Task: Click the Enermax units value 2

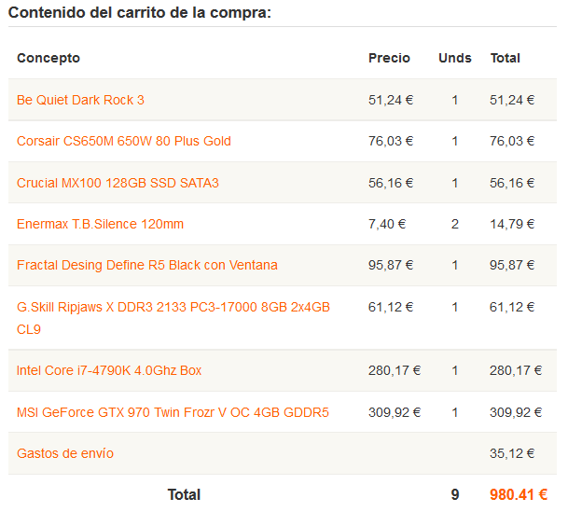Action: coord(455,224)
